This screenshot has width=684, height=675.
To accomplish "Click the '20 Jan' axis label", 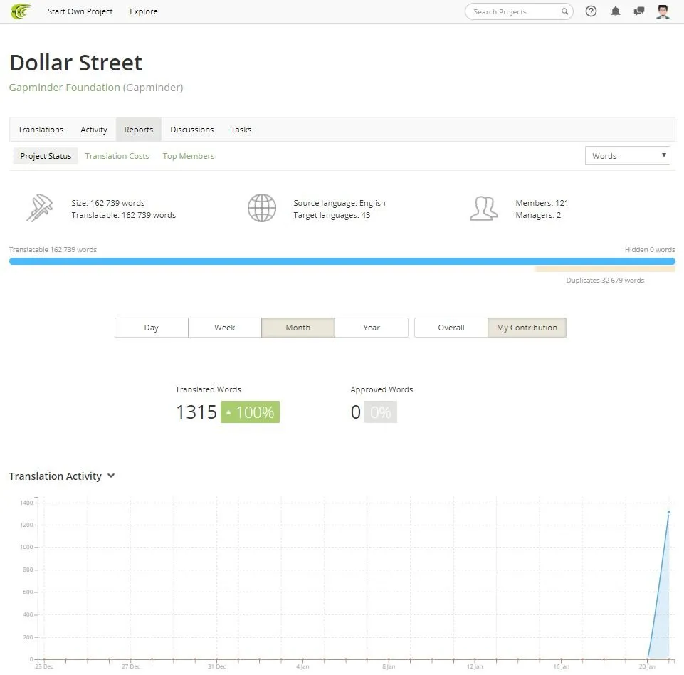I will (647, 666).
